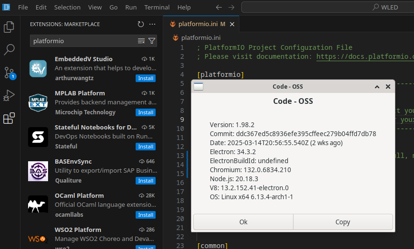Open the extensions filter menu

coord(152,41)
